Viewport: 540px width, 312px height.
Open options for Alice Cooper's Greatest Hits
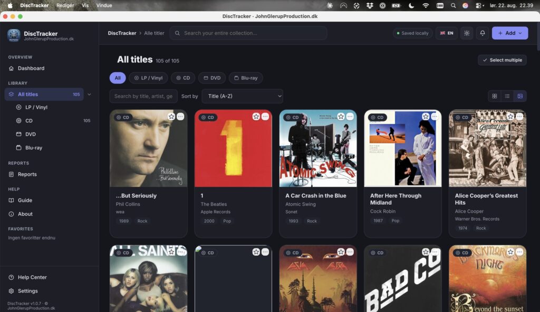[519, 116]
